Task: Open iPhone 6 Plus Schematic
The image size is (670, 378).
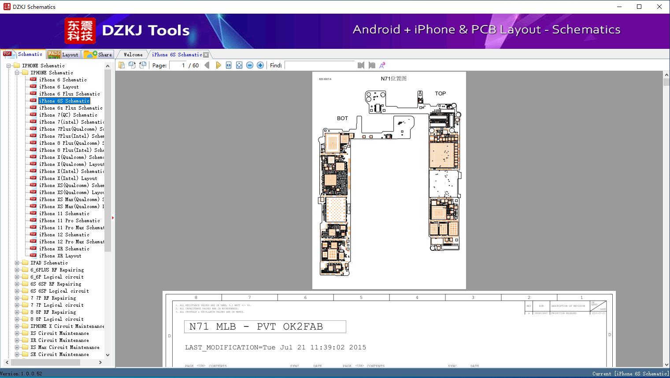Action: tap(69, 94)
